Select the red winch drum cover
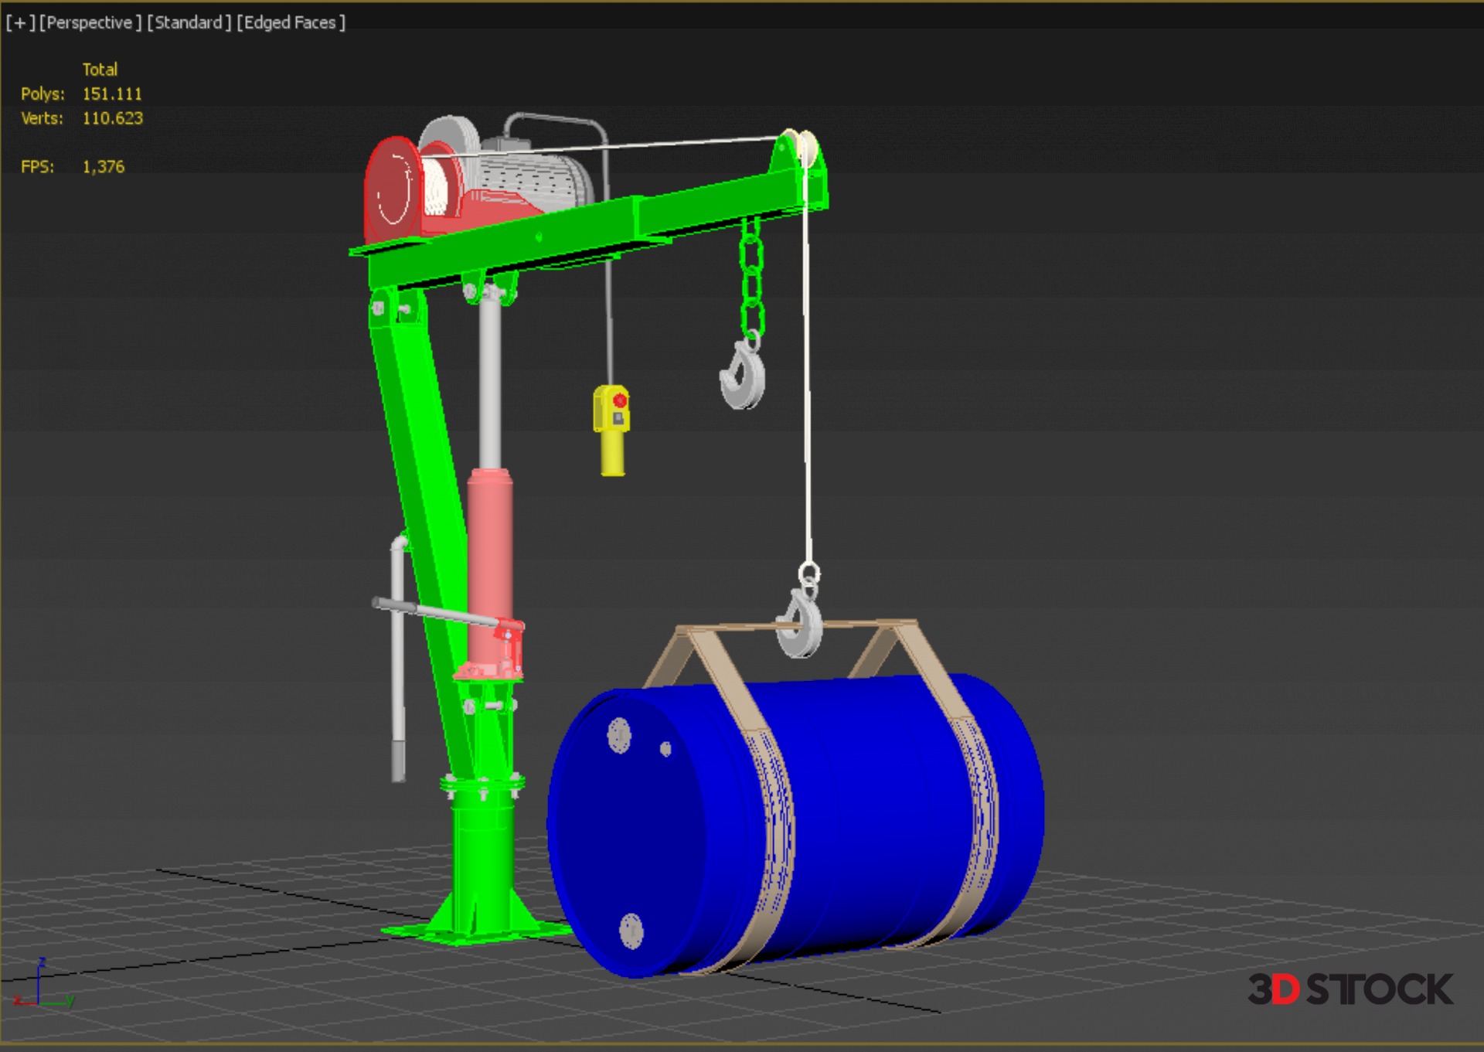The height and width of the screenshot is (1052, 1484). [393, 189]
